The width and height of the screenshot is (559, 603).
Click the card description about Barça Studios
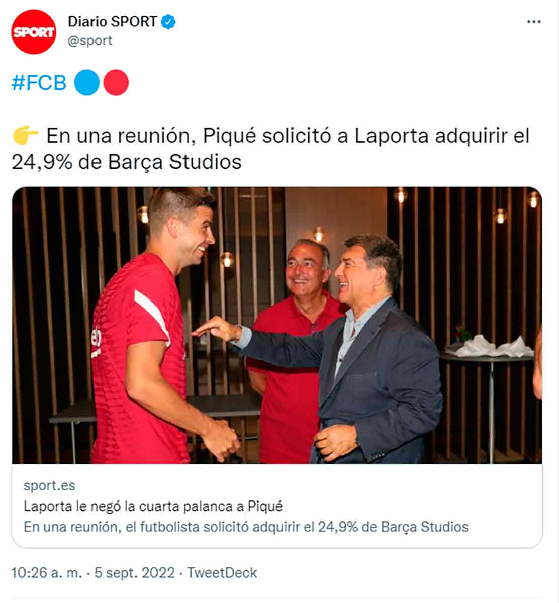coord(246,527)
